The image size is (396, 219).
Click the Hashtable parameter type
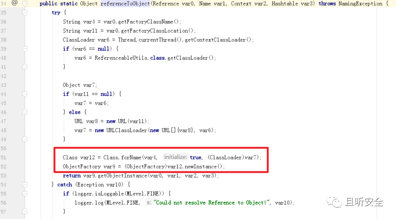pyautogui.click(x=284, y=3)
